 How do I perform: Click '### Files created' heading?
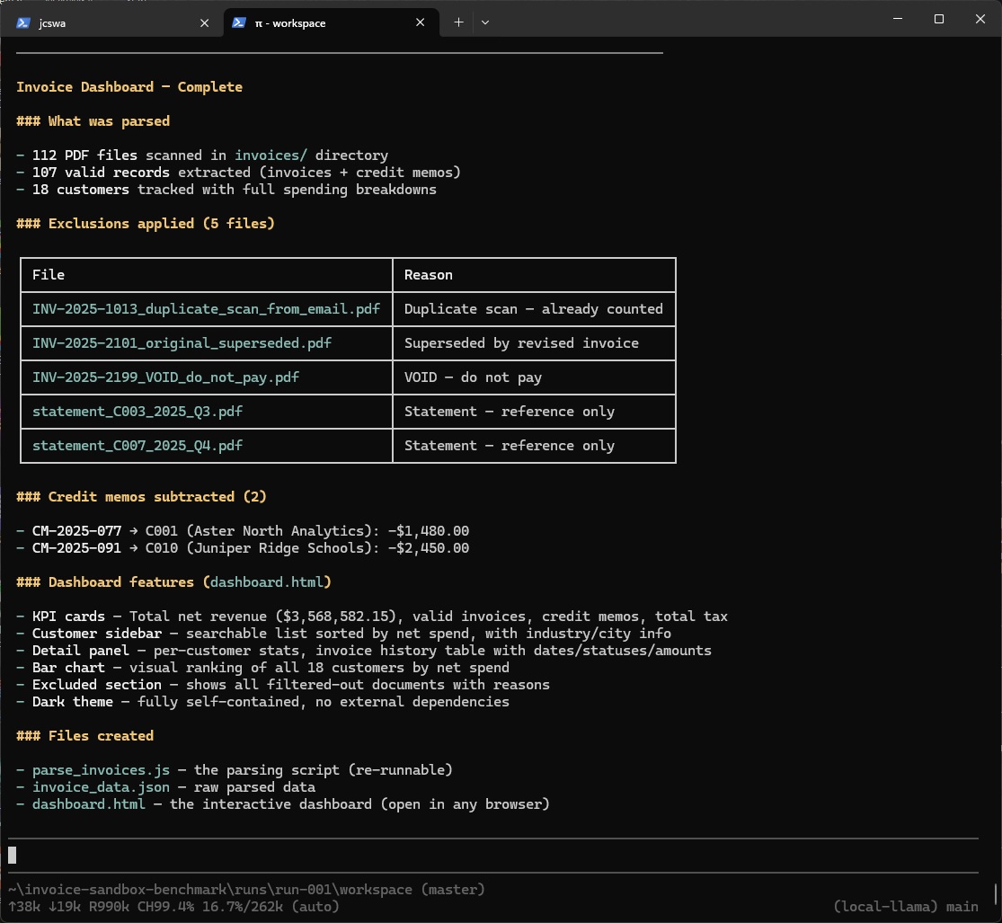84,736
